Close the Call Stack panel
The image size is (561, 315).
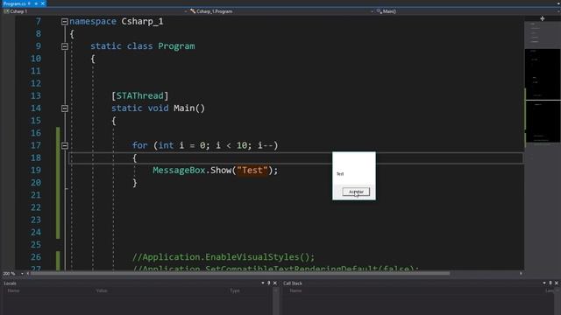(x=557, y=283)
